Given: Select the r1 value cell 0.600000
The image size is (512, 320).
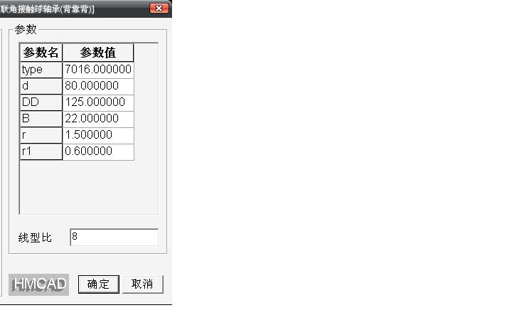Looking at the screenshot, I should click(x=98, y=151).
